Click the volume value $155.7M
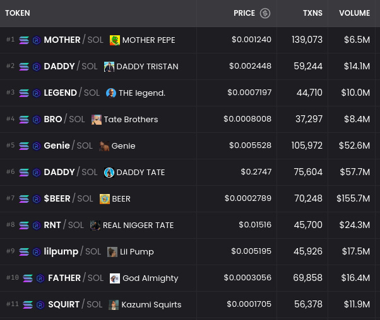The height and width of the screenshot is (320, 380). click(353, 198)
